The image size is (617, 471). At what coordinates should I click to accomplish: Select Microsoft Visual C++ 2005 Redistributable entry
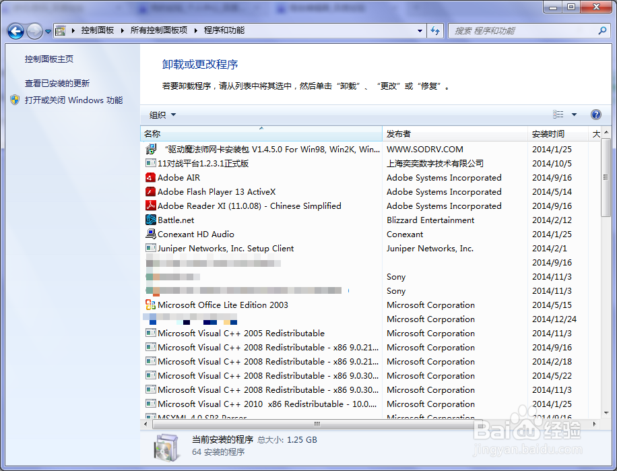[x=241, y=334]
